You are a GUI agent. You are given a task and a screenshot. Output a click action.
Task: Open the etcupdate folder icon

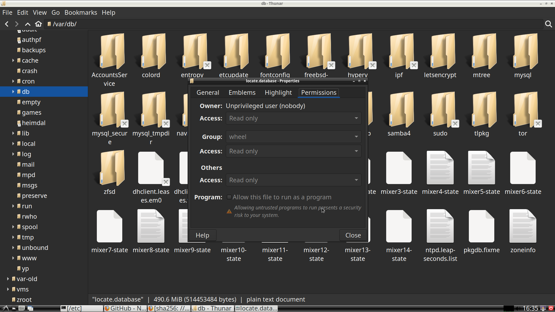(x=234, y=51)
